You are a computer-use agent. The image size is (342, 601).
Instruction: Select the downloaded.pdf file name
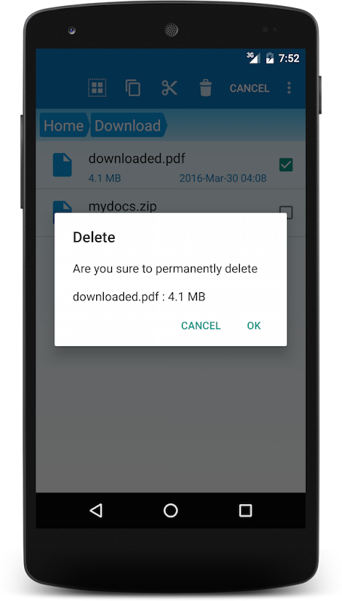pos(137,158)
